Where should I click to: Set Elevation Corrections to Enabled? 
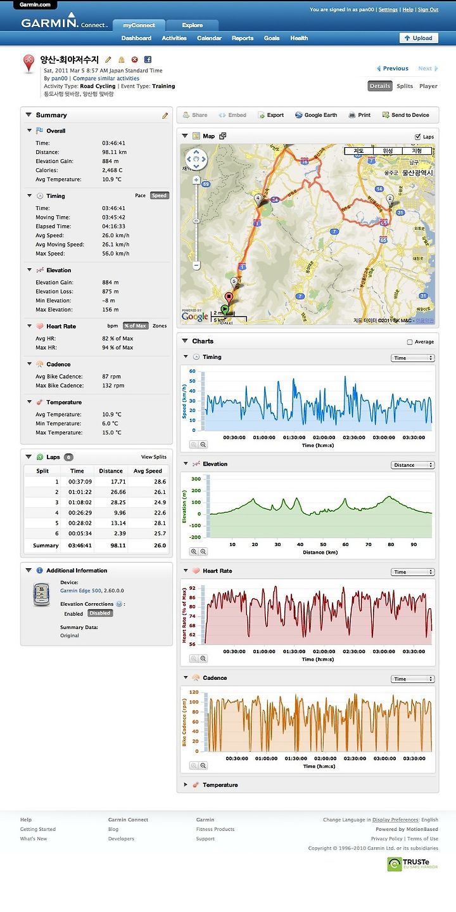(73, 613)
